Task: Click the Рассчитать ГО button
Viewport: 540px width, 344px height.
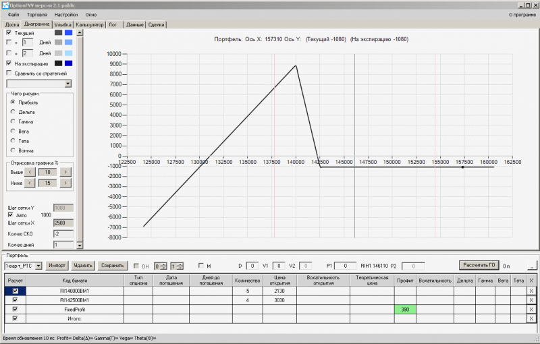Action: [479, 265]
